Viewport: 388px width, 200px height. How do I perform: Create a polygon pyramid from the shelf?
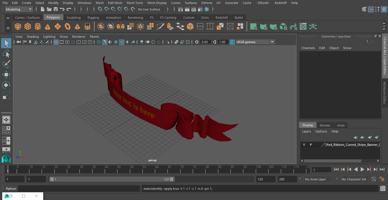(77, 27)
